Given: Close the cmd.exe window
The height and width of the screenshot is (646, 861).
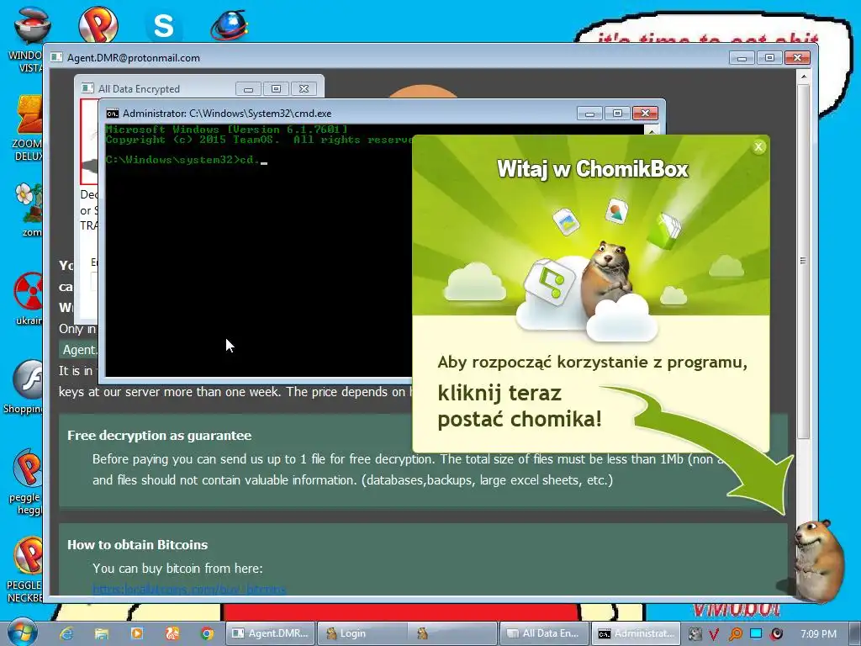Looking at the screenshot, I should coord(645,114).
